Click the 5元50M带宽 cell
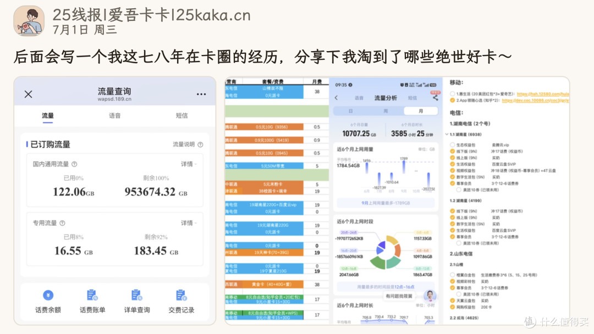The height and width of the screenshot is (334, 594). click(x=273, y=166)
